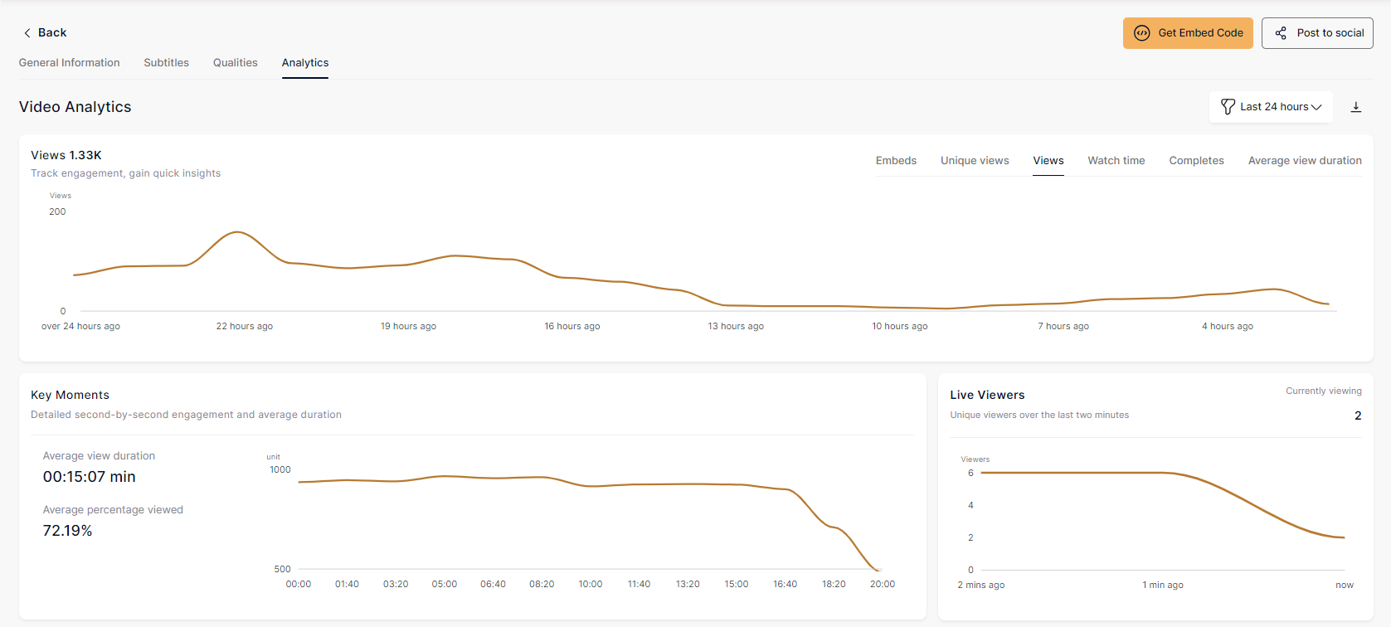Open the Qualities tab
Screen dimensions: 1391x627
coord(236,63)
